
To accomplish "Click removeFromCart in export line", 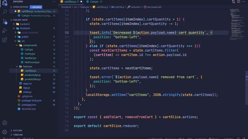I will (x=139, y=117).
